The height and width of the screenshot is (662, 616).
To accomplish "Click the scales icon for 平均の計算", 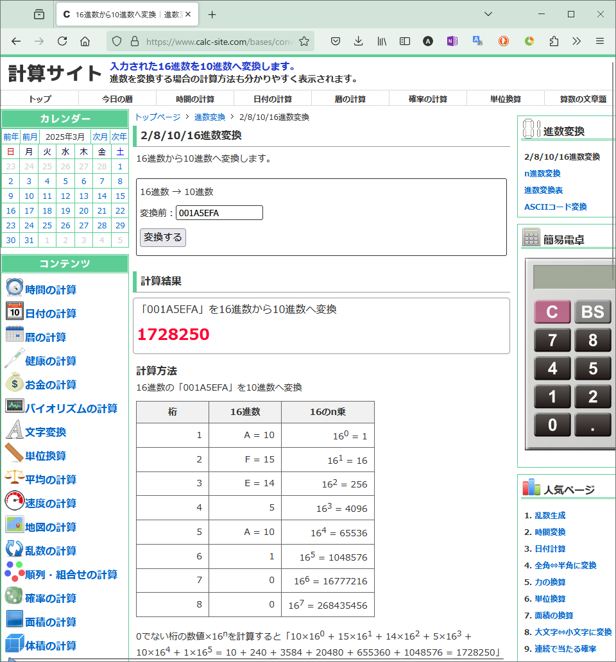I will tap(14, 477).
